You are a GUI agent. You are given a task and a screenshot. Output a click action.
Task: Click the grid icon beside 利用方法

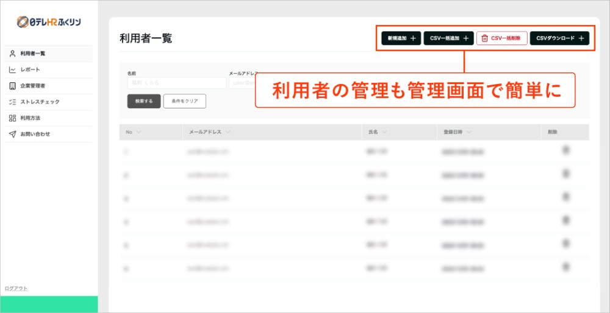point(12,118)
